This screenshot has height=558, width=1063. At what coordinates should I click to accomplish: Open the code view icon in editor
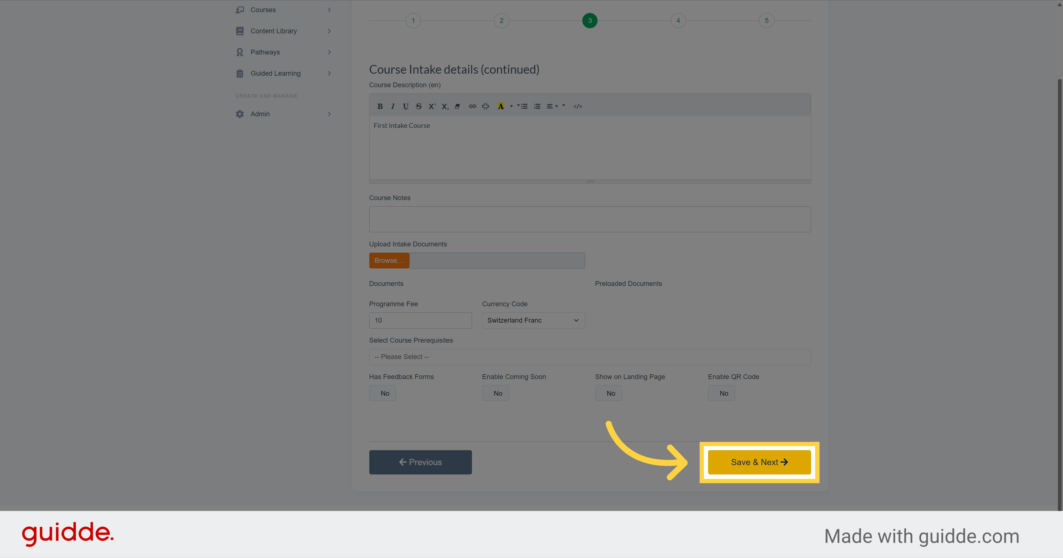[578, 106]
